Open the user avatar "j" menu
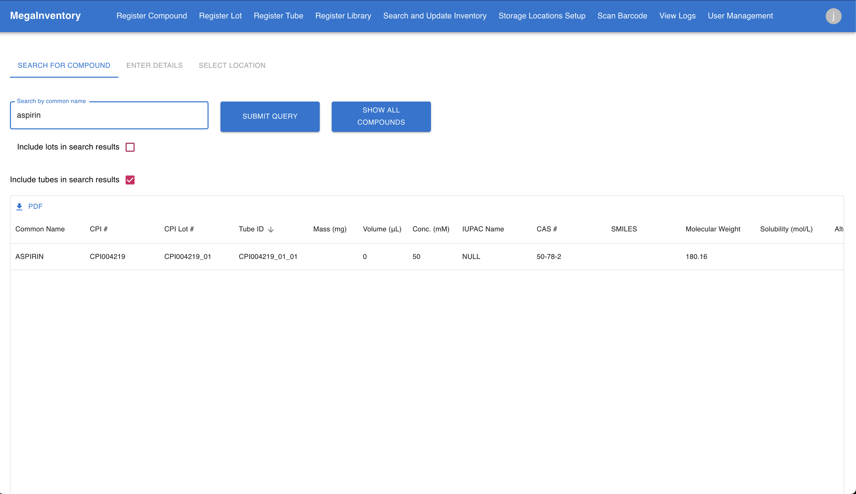The image size is (856, 494). point(833,16)
